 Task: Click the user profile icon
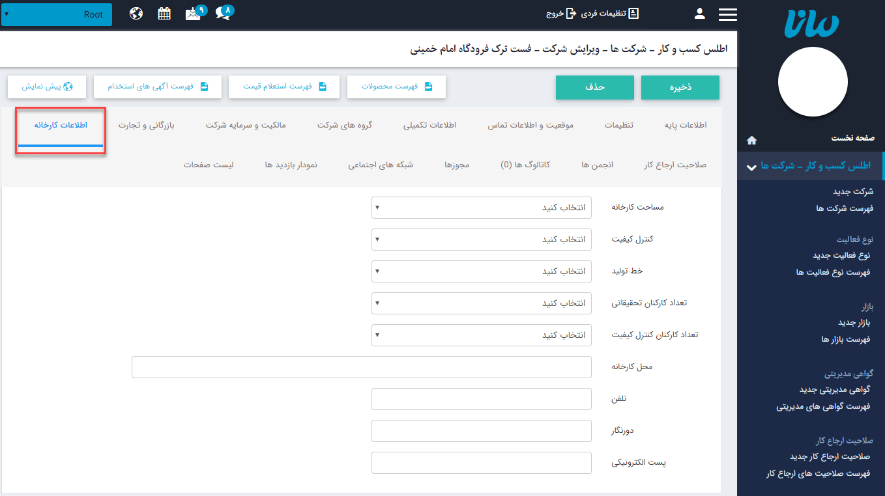(699, 14)
